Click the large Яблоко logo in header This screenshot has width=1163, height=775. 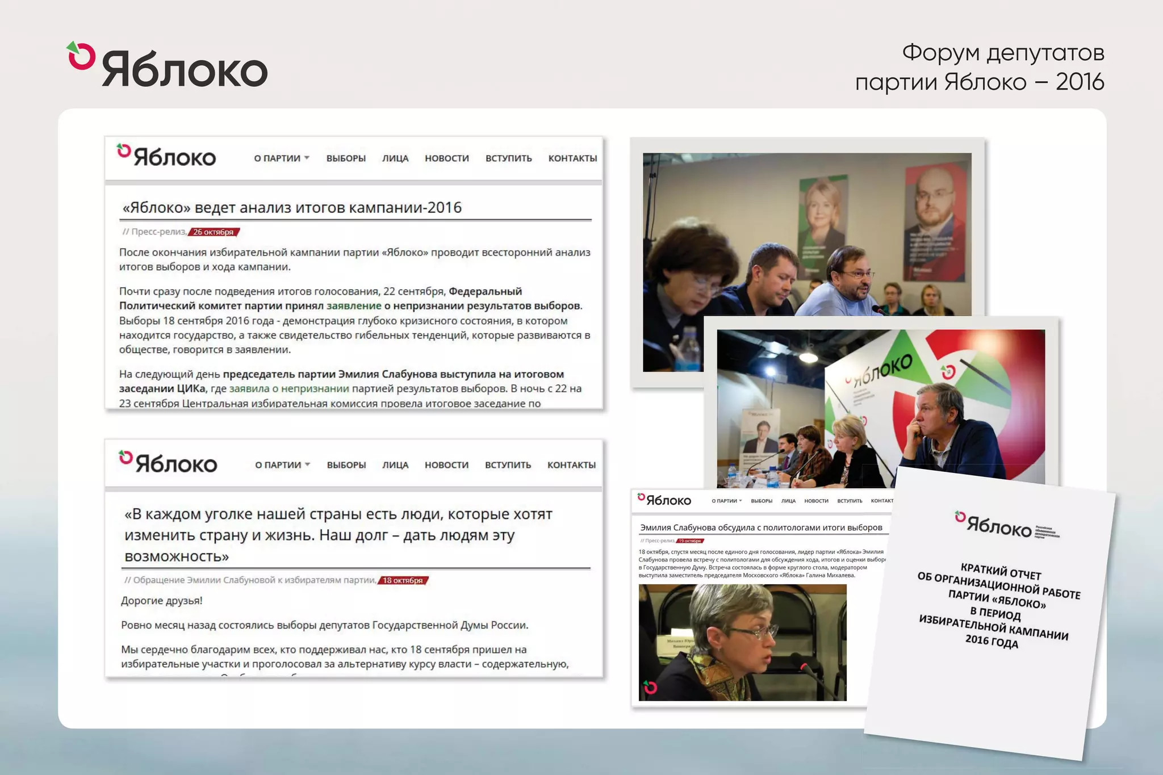tap(168, 66)
